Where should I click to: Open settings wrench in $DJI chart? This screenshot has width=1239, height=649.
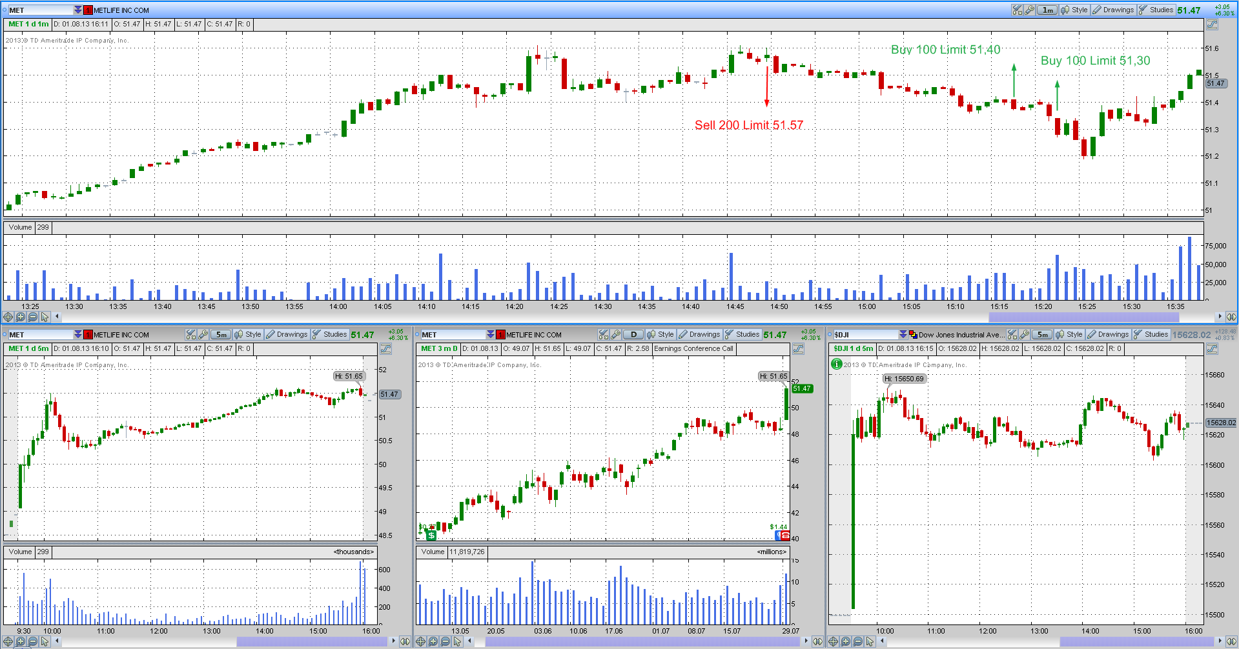[x=1024, y=334]
